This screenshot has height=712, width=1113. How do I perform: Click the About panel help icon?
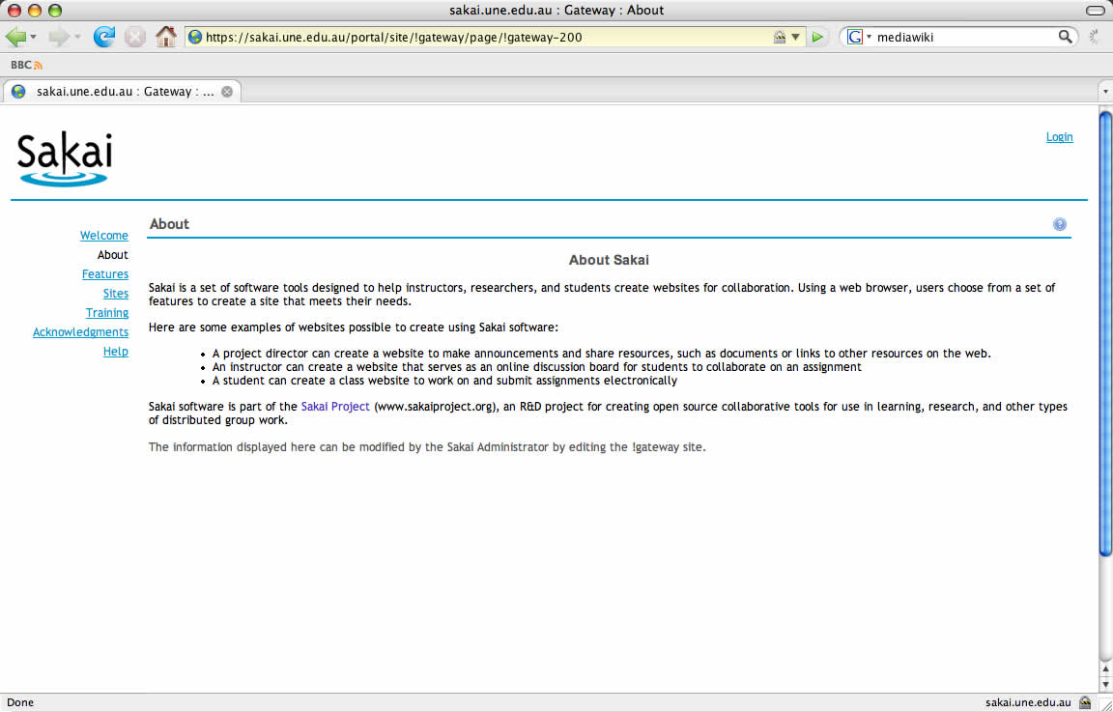(x=1060, y=224)
